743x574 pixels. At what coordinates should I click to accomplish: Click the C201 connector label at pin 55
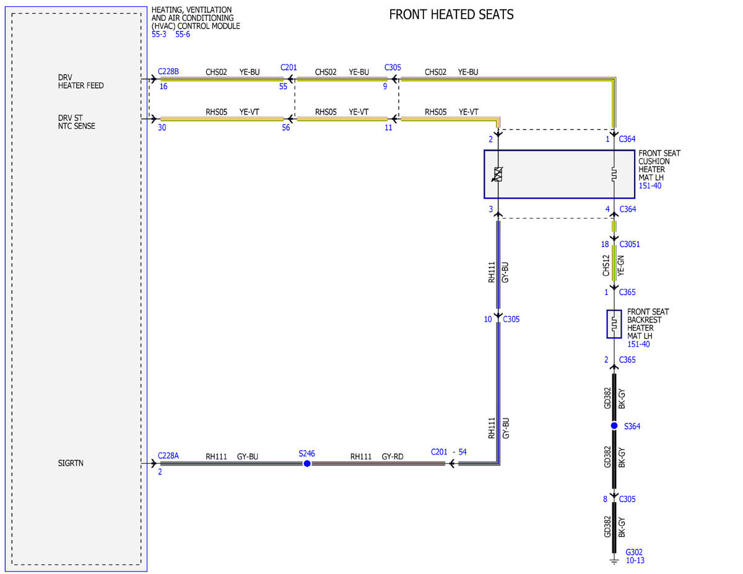[289, 67]
